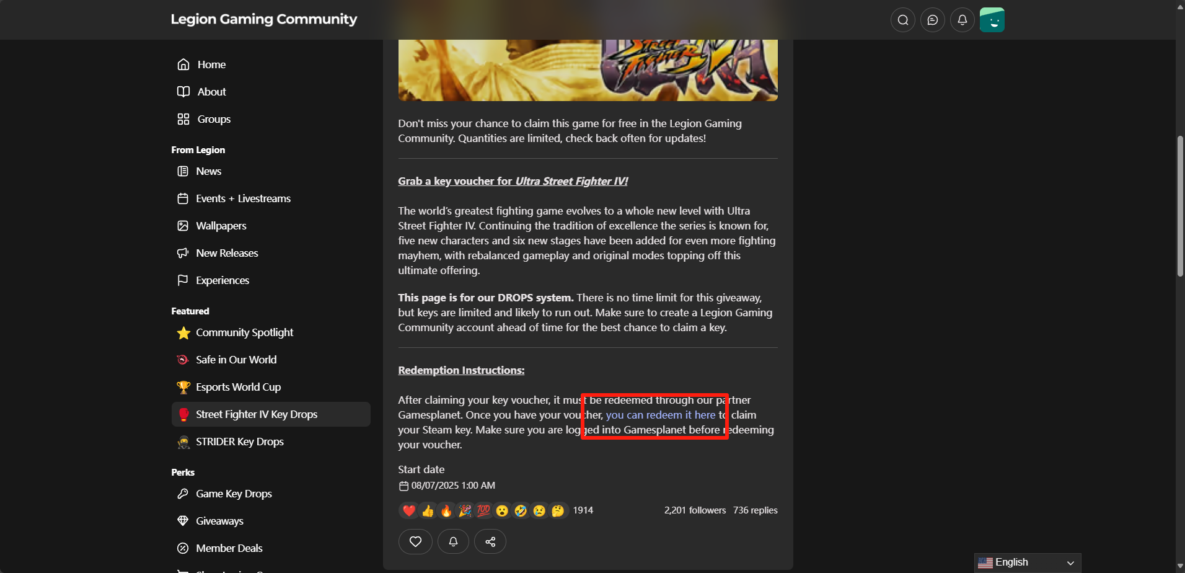The width and height of the screenshot is (1185, 573).
Task: Open Street Fighter IV Key Drops
Action: click(271, 414)
